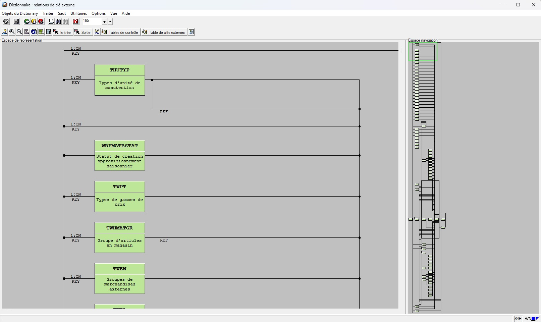
Task: Click the refresh graphic icon
Action: point(34,32)
